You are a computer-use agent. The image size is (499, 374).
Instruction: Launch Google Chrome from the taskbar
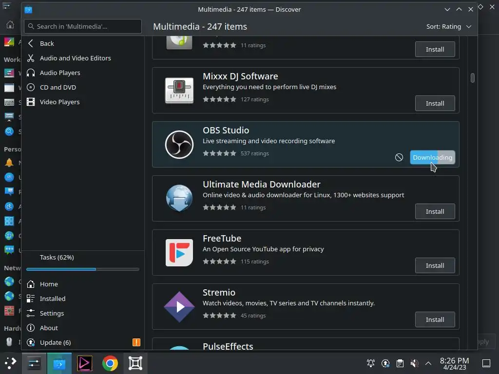click(x=110, y=363)
